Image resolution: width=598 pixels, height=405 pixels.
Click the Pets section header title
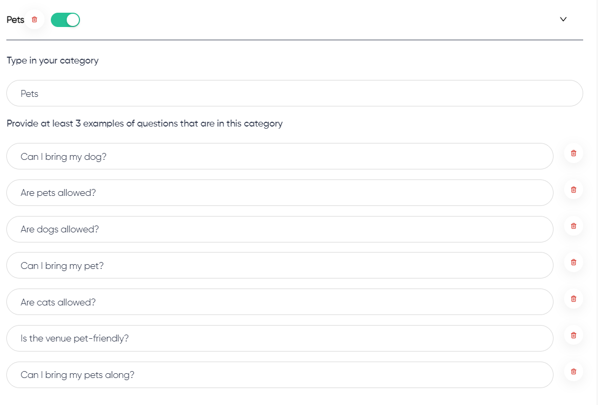pyautogui.click(x=15, y=20)
